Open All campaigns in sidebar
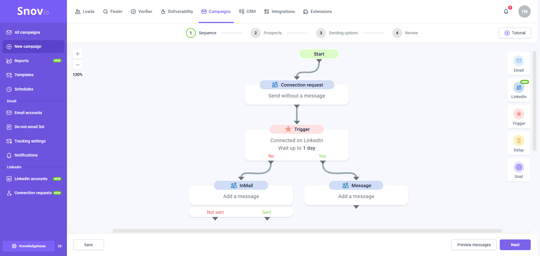 pyautogui.click(x=33, y=32)
